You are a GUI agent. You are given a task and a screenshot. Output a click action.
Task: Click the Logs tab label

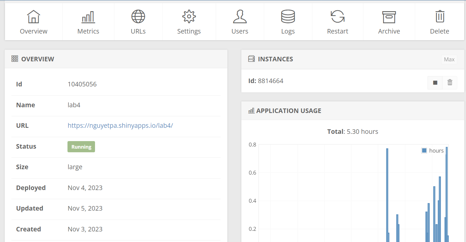288,31
